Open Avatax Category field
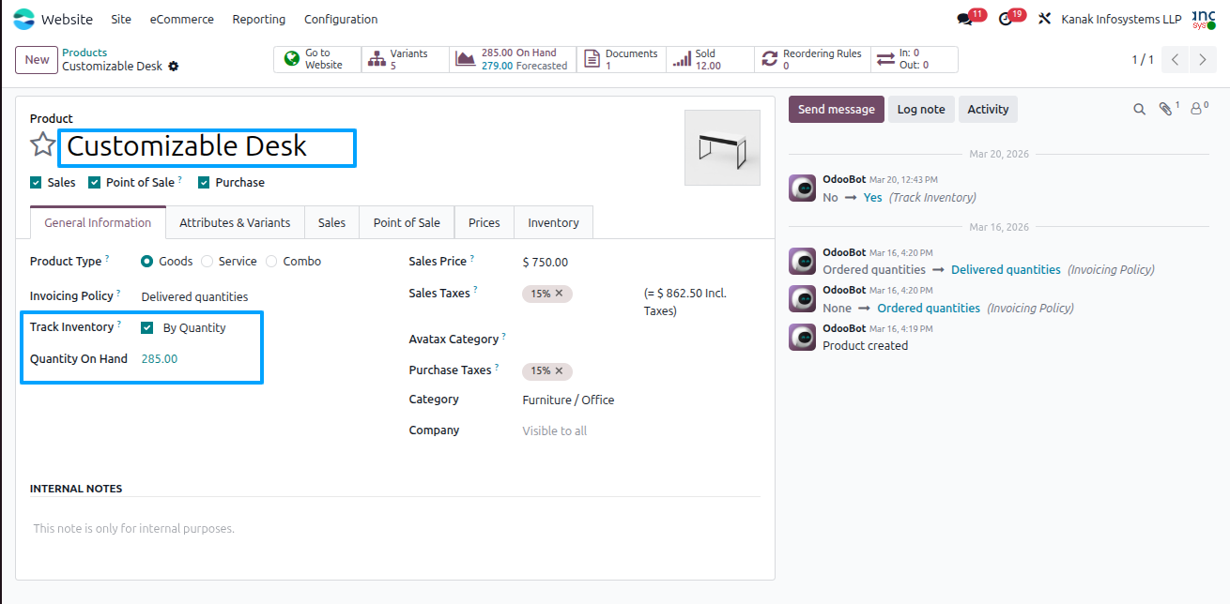This screenshot has width=1230, height=604. (x=638, y=340)
